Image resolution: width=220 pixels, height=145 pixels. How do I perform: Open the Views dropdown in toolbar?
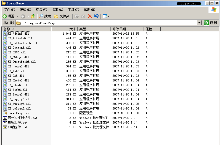click(106, 16)
